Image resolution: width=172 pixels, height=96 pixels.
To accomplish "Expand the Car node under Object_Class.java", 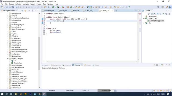I will [x=10, y=61].
